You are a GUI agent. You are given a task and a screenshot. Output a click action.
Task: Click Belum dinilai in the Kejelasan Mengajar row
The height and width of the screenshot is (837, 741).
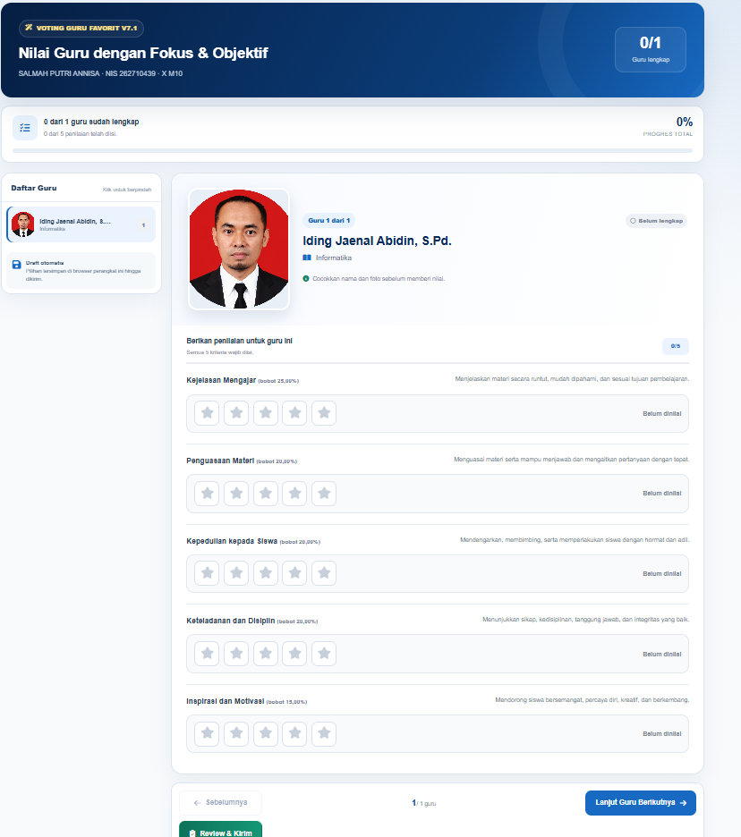(x=662, y=414)
